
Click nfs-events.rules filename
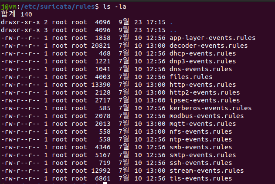[x=200, y=131]
